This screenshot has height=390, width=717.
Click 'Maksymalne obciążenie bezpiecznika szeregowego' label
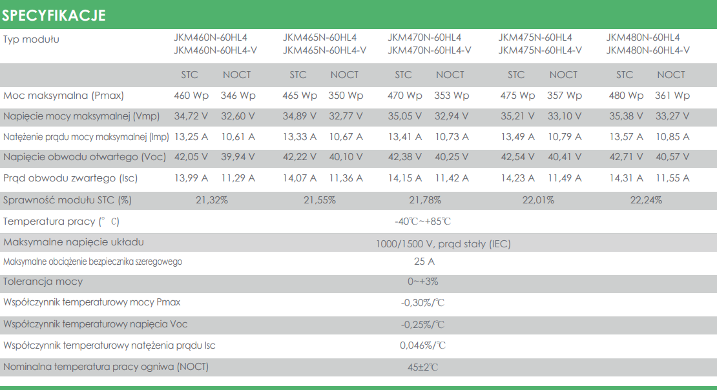click(x=93, y=262)
